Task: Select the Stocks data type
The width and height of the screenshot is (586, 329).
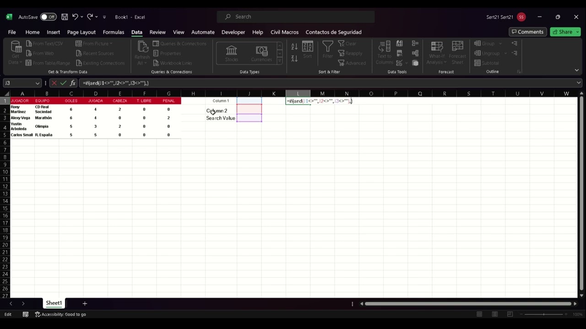Action: pyautogui.click(x=232, y=53)
